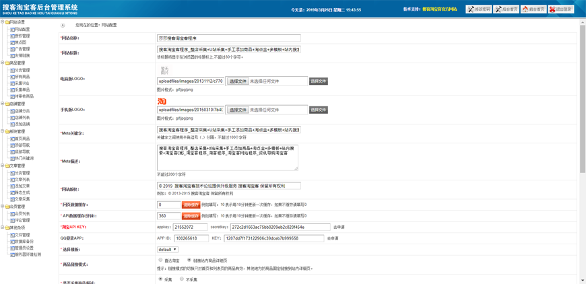The image size is (586, 284).
Task: Open 广告管理 in the sidebar
Action: tap(22, 49)
